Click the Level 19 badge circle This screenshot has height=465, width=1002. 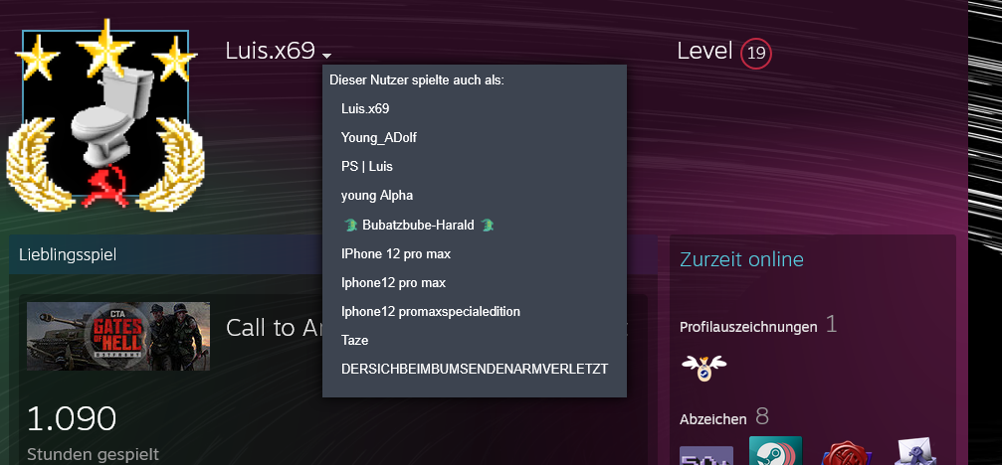tap(756, 54)
